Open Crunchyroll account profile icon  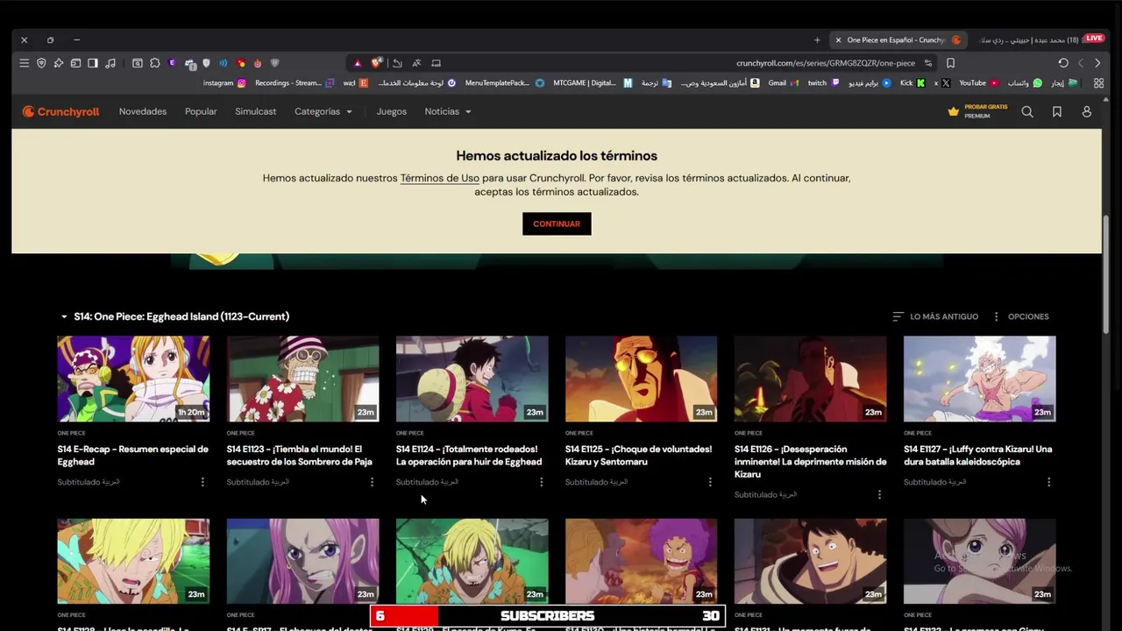click(1087, 111)
